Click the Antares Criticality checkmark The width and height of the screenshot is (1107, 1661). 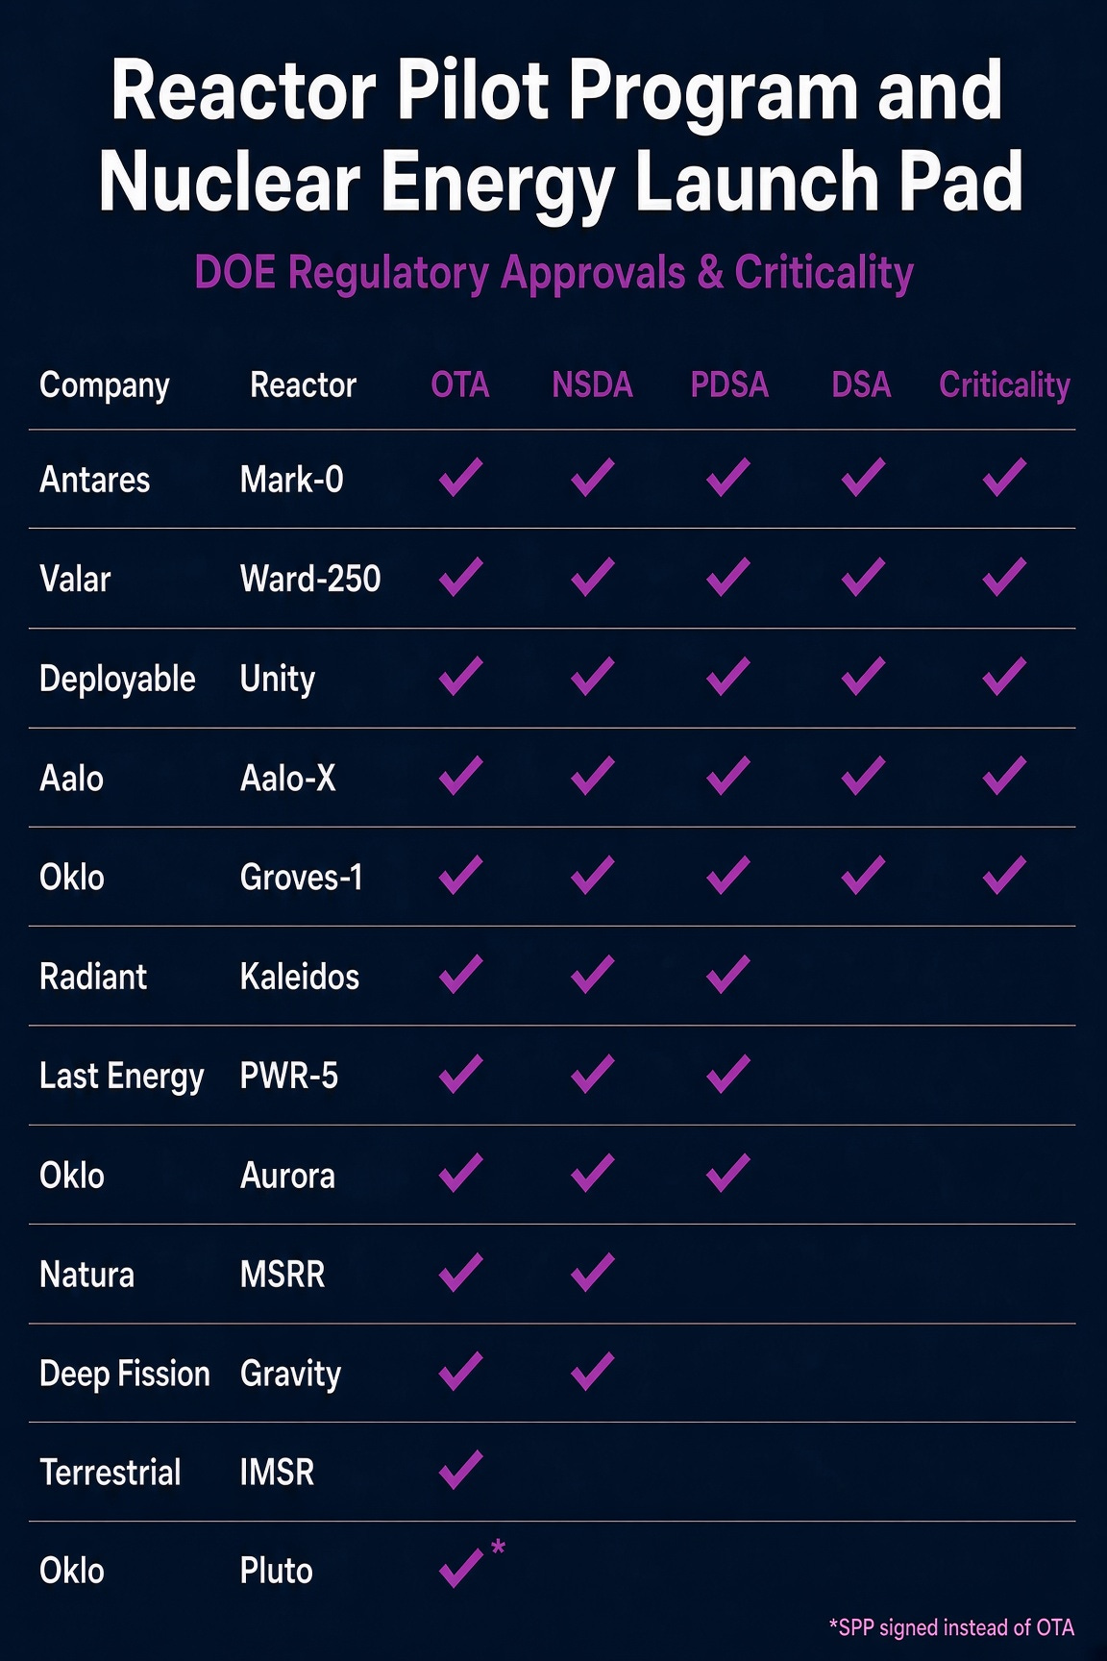coord(1004,477)
